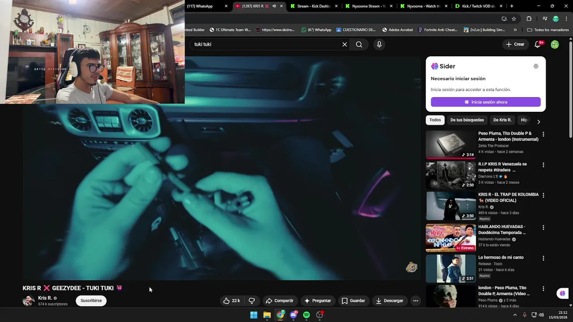The image size is (573, 322).
Task: Select De tus búsquedas filter chip
Action: tap(467, 120)
